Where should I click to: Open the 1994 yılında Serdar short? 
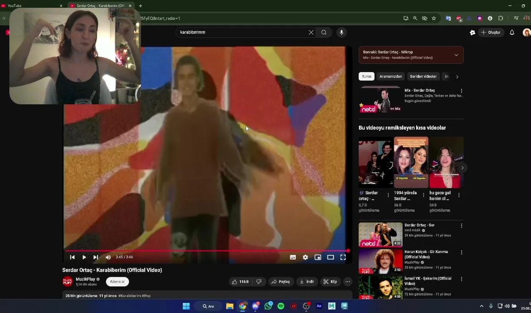click(x=411, y=162)
